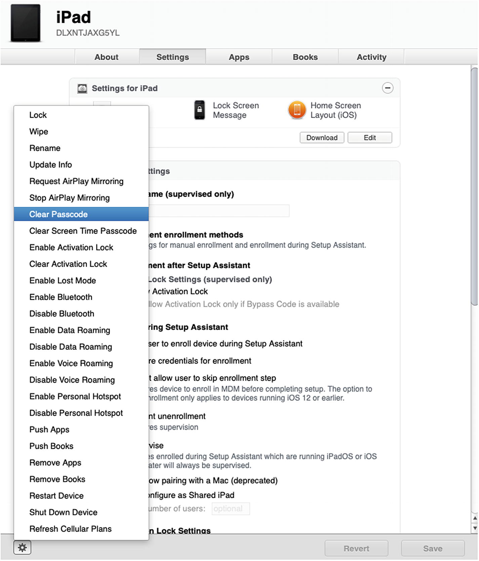Click the serial number DLXNTJAXG5YL
479x561 pixels.
tap(88, 33)
